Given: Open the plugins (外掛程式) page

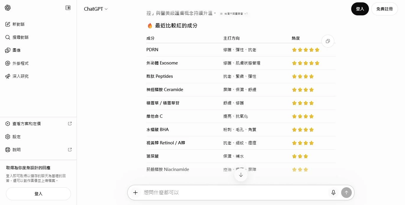Looking at the screenshot, I should [38, 63].
